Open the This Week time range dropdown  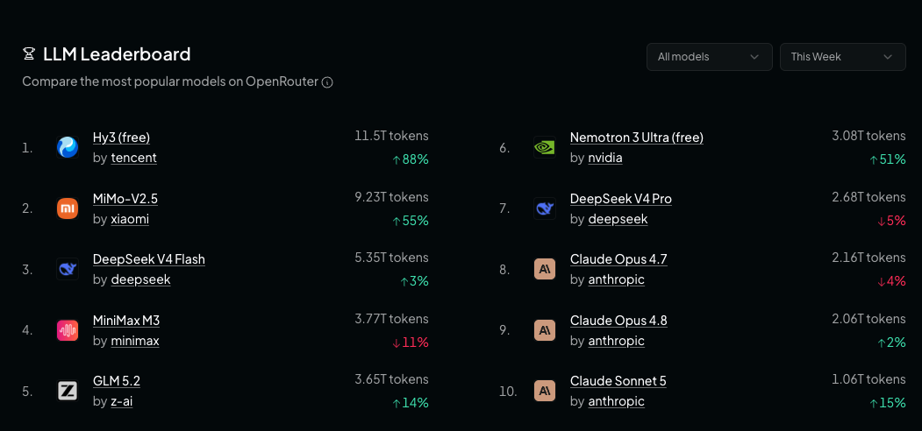coord(843,57)
